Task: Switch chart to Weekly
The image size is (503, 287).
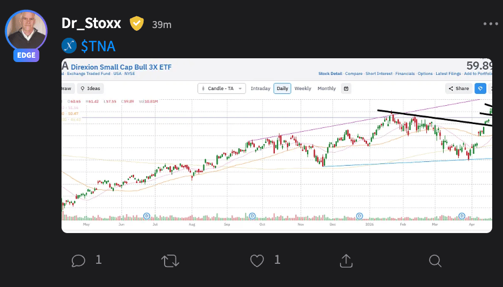Action: 303,88
